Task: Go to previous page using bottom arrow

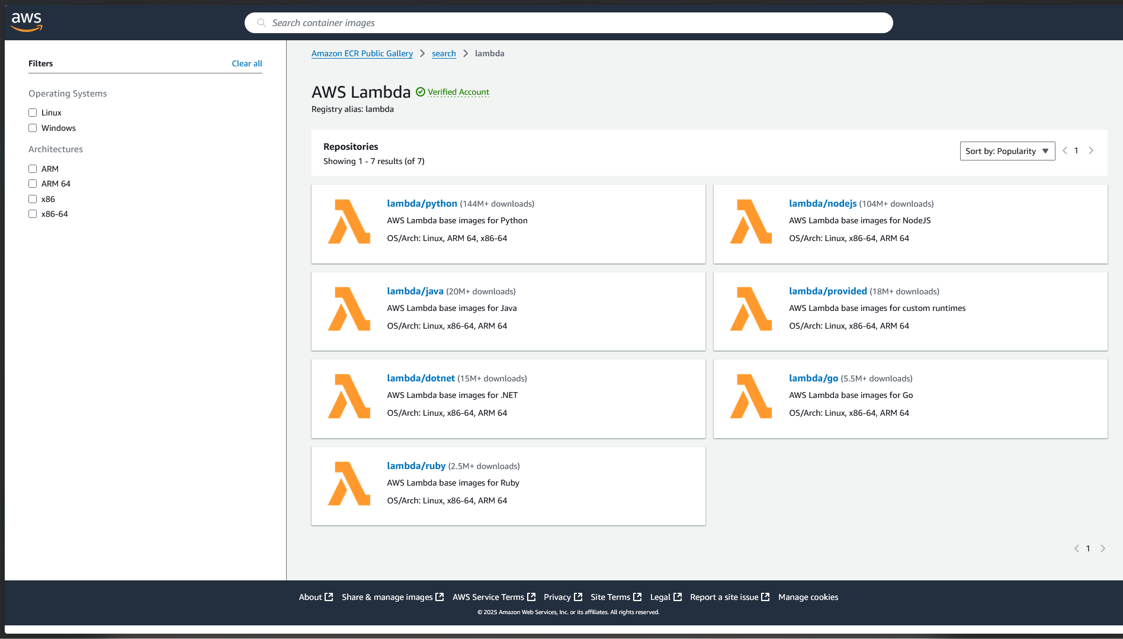Action: [x=1077, y=548]
